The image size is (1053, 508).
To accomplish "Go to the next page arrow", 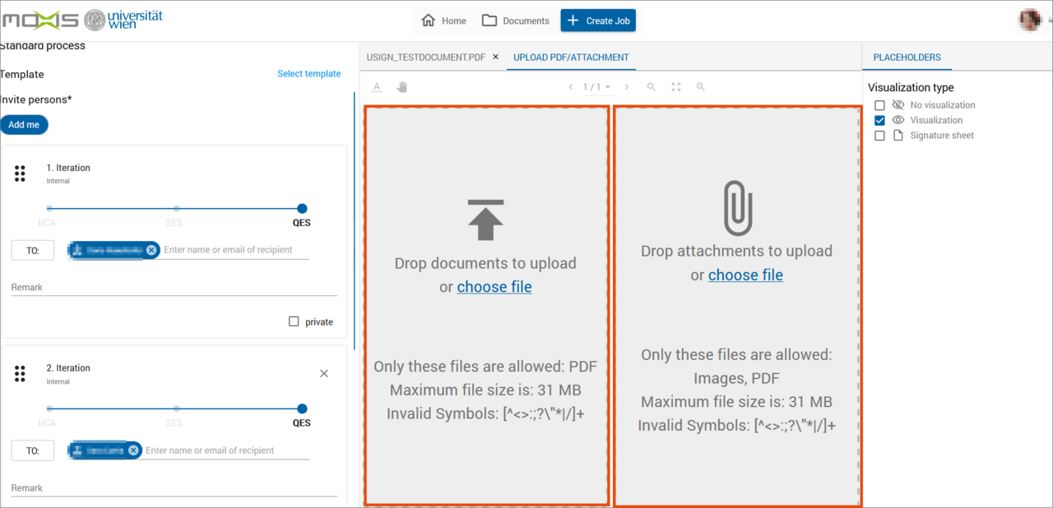I will [x=627, y=87].
